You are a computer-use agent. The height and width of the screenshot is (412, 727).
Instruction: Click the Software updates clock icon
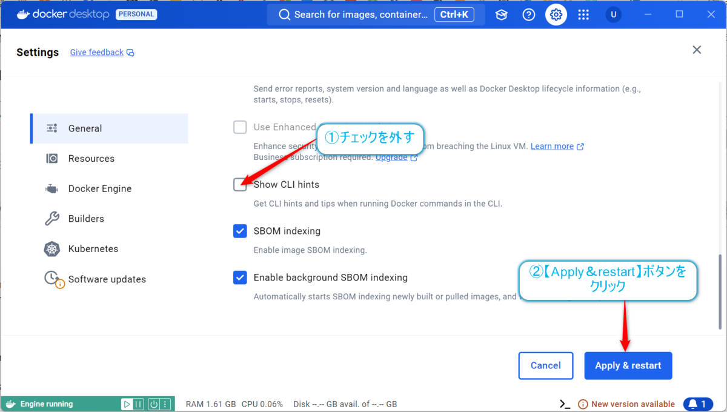51,279
